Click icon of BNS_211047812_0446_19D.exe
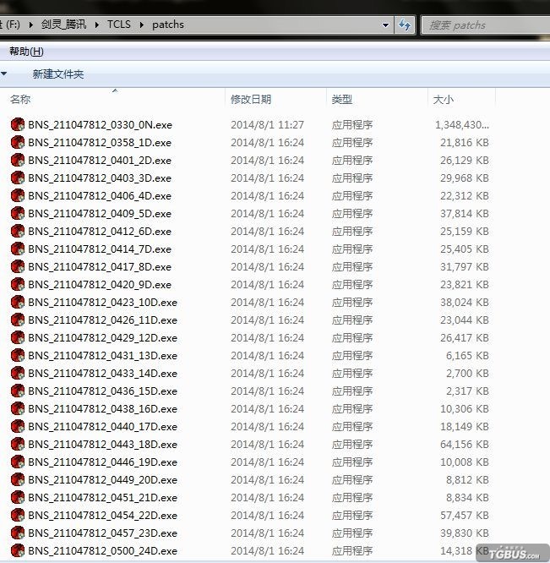550x563 pixels. pyautogui.click(x=18, y=462)
